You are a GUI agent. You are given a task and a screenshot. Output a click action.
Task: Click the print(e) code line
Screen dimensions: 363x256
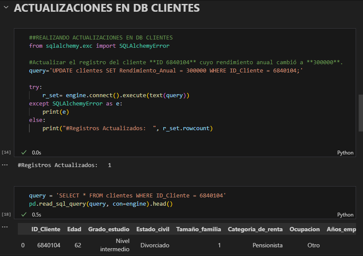56,112
